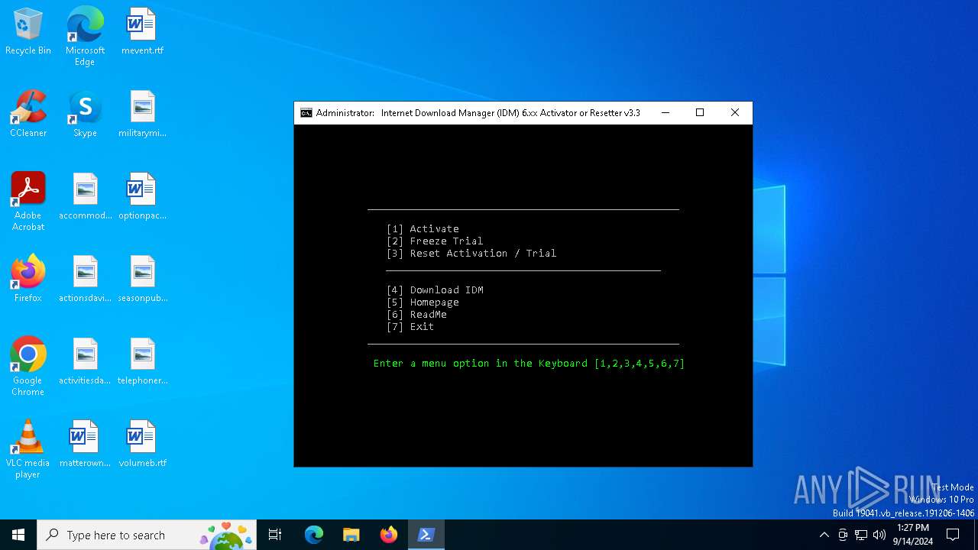Click the PowerShell taskbar icon
Viewport: 978px width, 550px height.
(426, 535)
